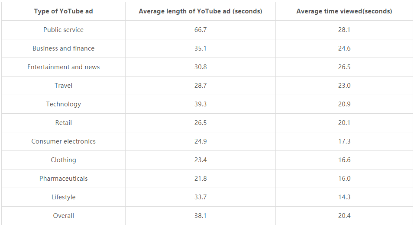Click the 28.1 average time viewed value

pos(344,30)
